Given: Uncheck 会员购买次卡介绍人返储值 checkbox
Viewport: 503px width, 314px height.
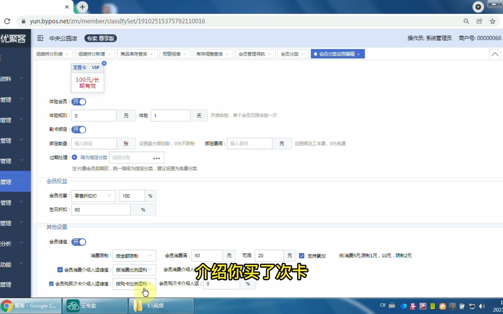Looking at the screenshot, I should [x=51, y=284].
